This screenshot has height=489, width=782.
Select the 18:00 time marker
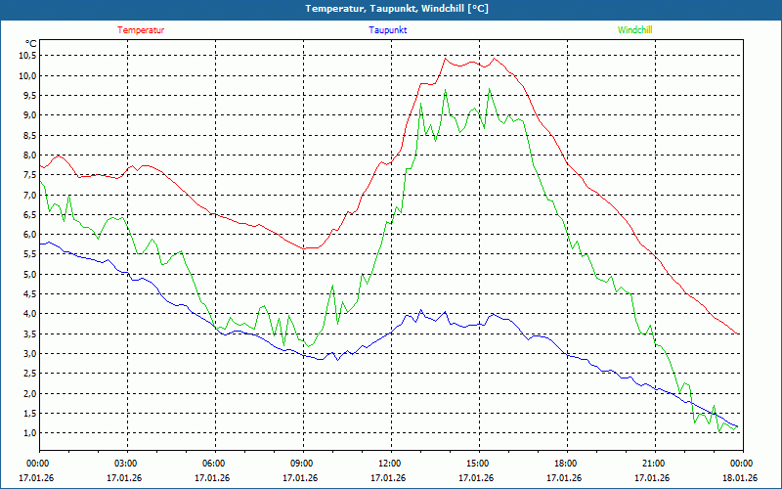click(565, 464)
